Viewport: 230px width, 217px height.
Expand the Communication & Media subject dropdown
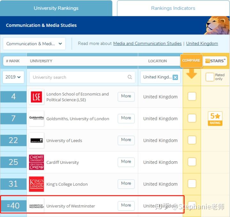[34, 44]
